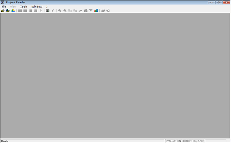231x143 pixels.
Task: Click the hand link toolbar icon
Action: pyautogui.click(x=80, y=10)
